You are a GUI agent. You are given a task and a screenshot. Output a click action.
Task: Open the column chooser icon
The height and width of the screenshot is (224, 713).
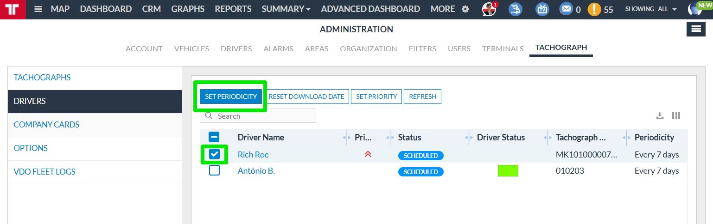pyautogui.click(x=676, y=116)
